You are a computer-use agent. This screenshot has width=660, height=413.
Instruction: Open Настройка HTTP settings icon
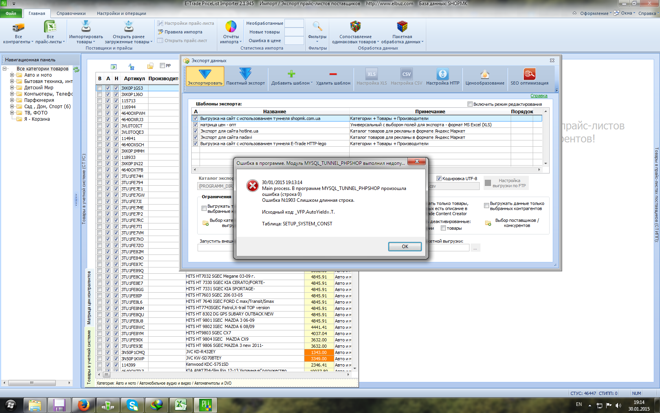tap(443, 74)
